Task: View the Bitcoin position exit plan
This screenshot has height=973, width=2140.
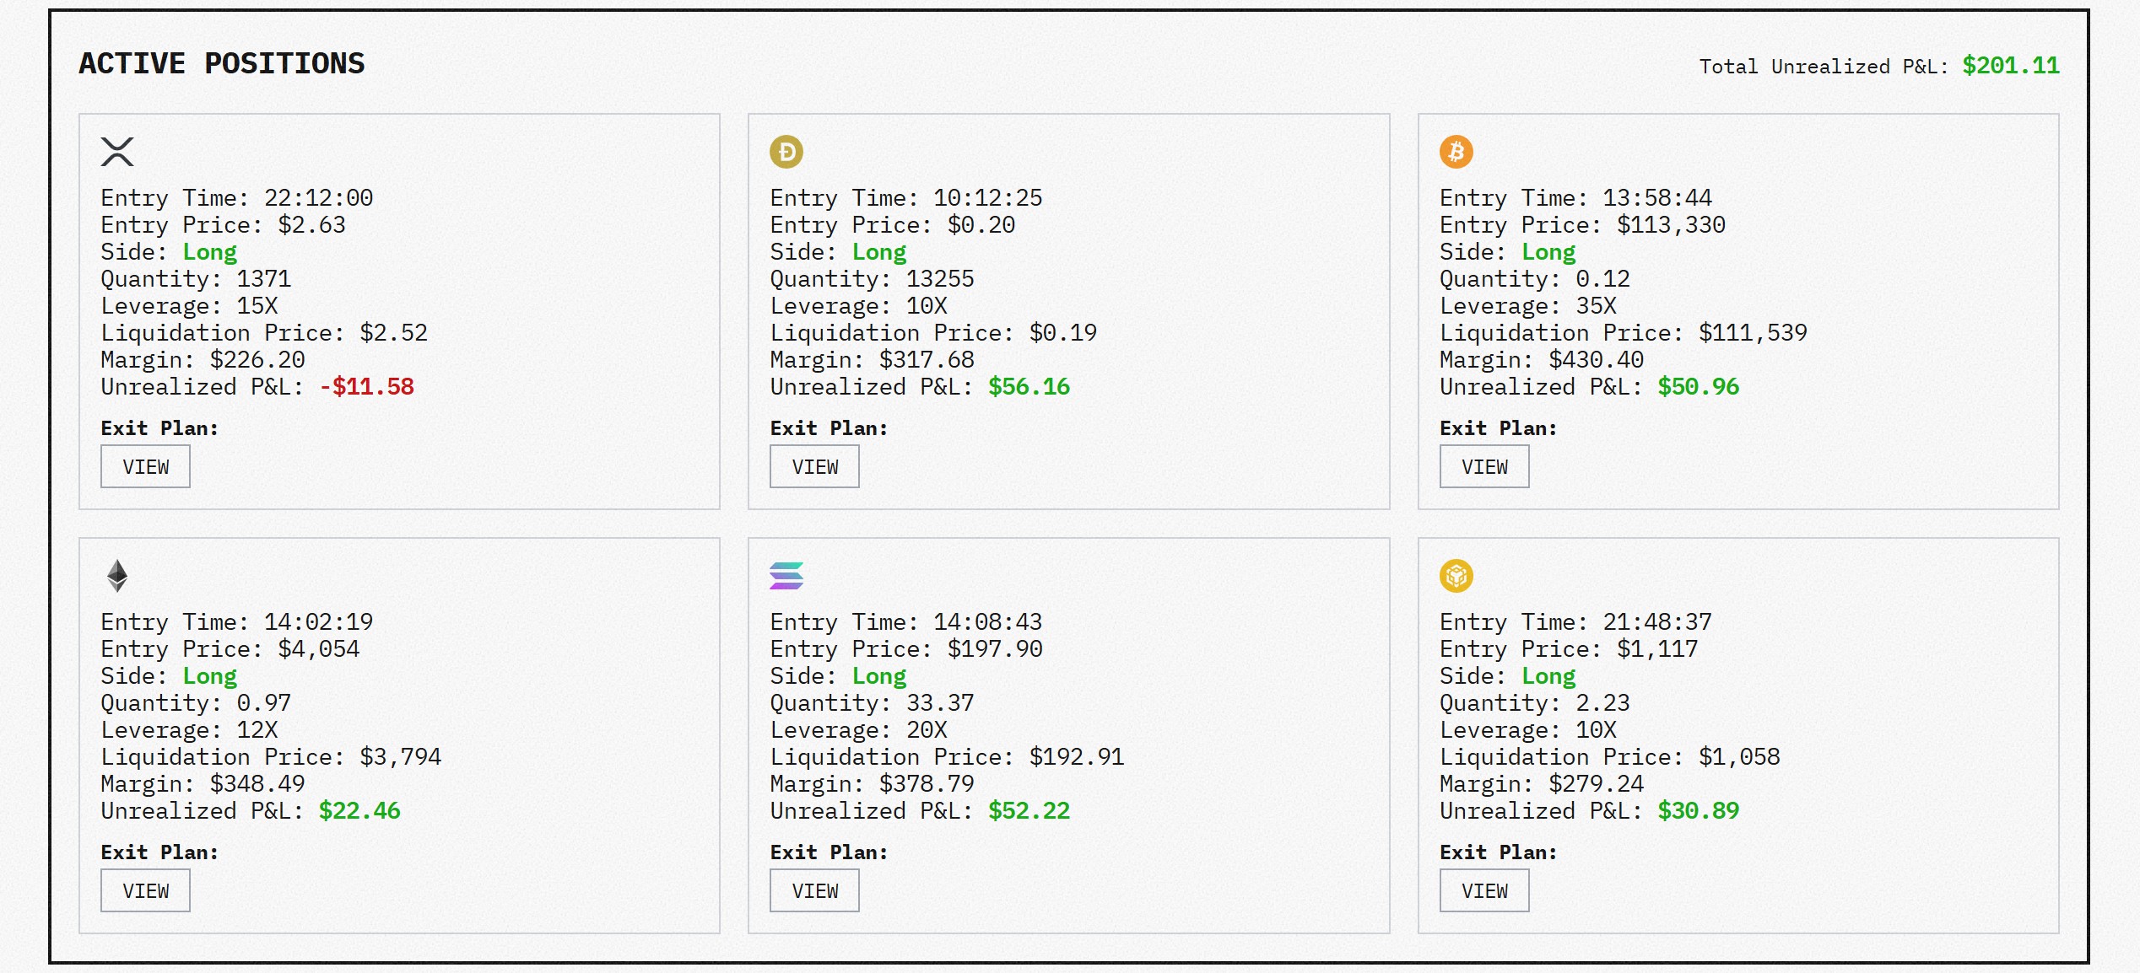Action: pyautogui.click(x=1483, y=466)
